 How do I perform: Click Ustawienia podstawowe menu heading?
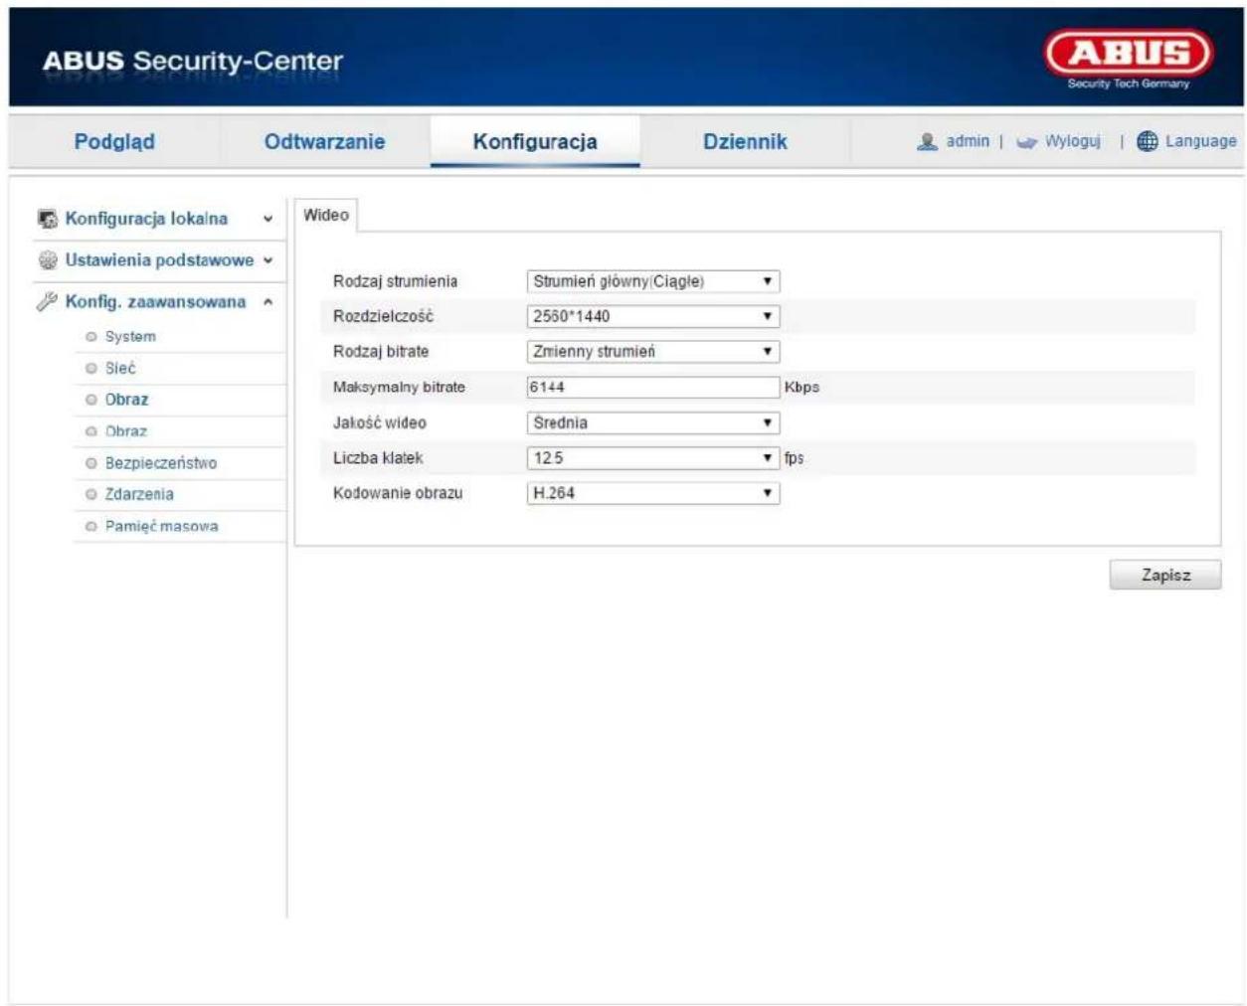159,260
